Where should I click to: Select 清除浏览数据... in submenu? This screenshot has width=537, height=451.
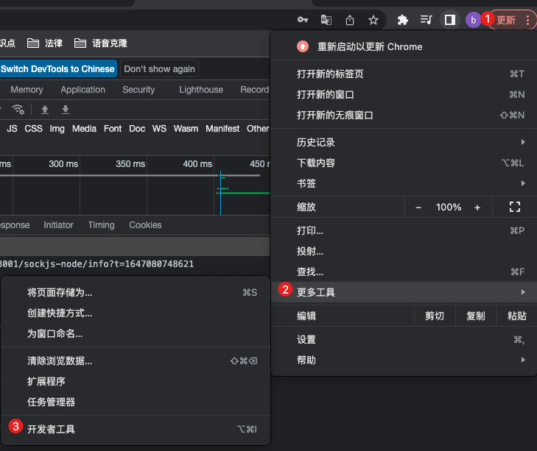tap(136, 361)
